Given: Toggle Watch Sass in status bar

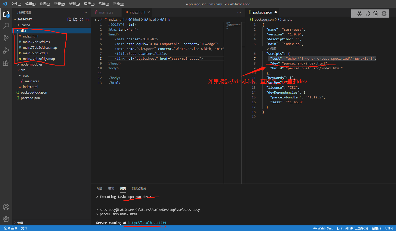Looking at the screenshot, I should tap(323, 228).
